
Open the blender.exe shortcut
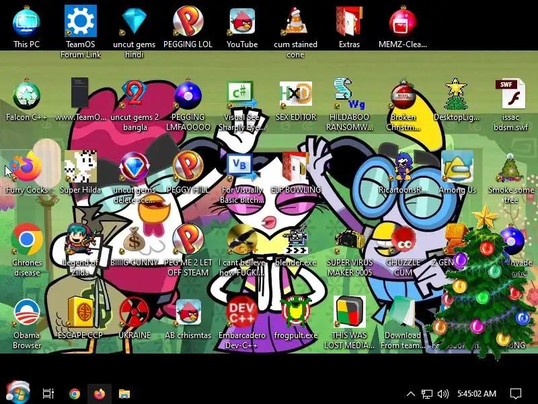click(296, 239)
